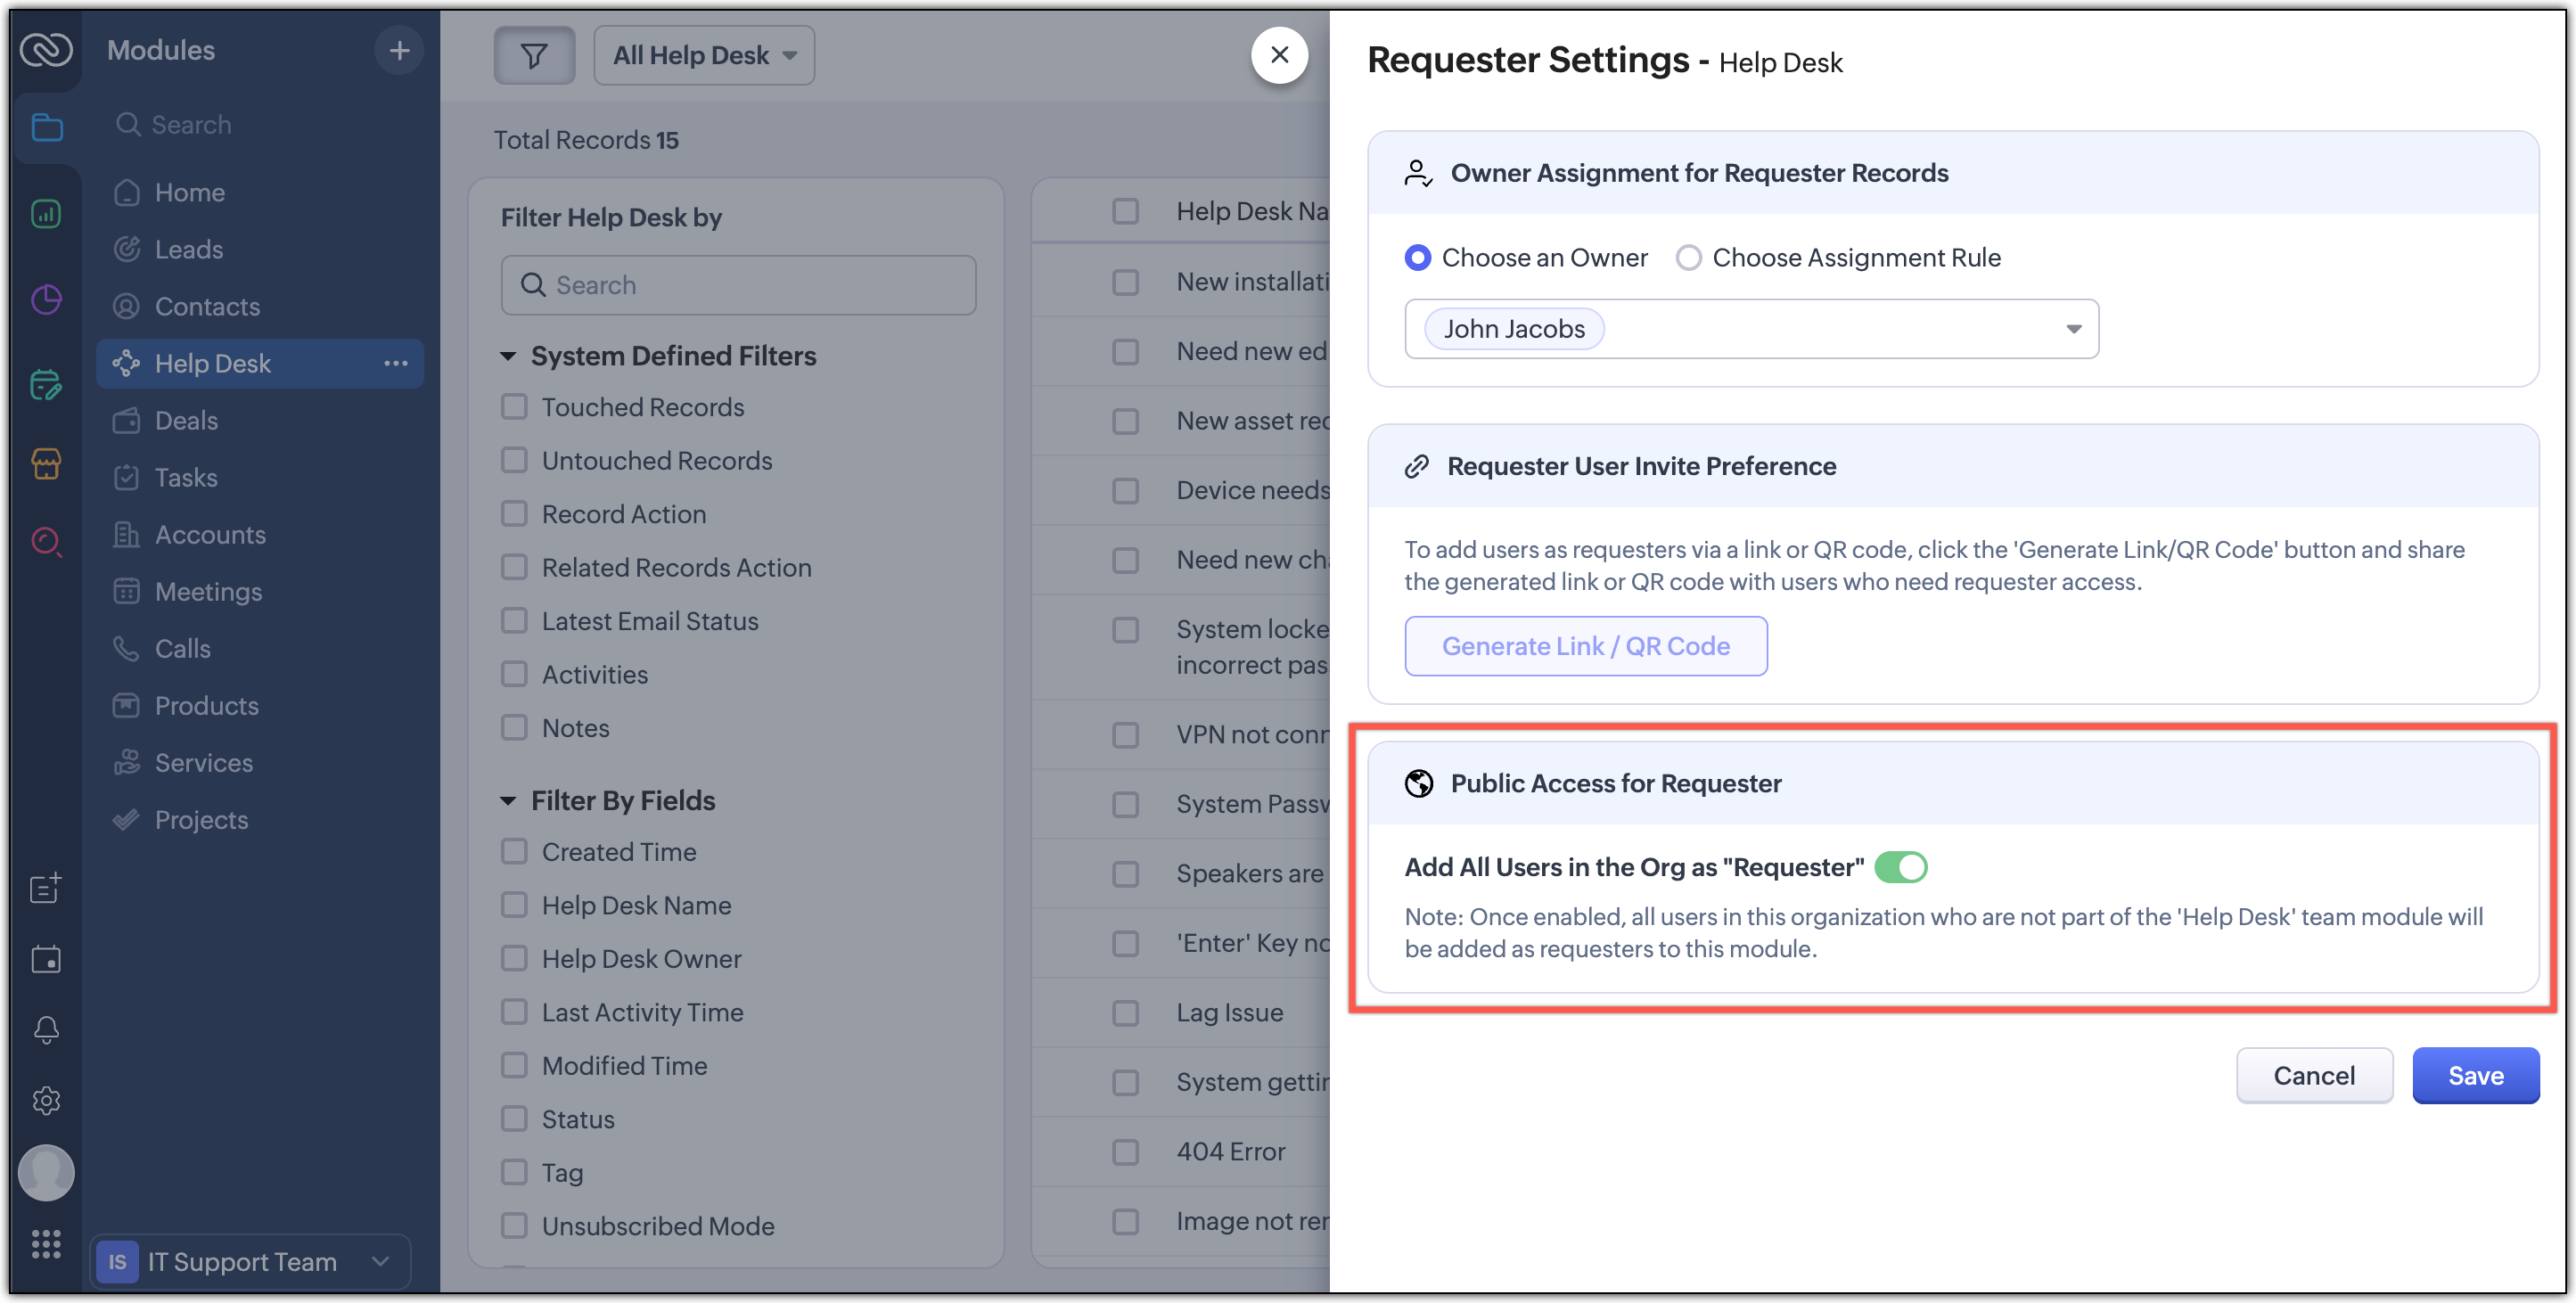This screenshot has width=2576, height=1303.
Task: Click the user profile avatar
Action: point(46,1173)
